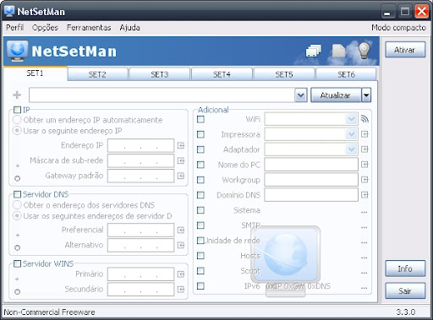Click the Endereço IP input field
The width and height of the screenshot is (433, 320).
tap(140, 145)
